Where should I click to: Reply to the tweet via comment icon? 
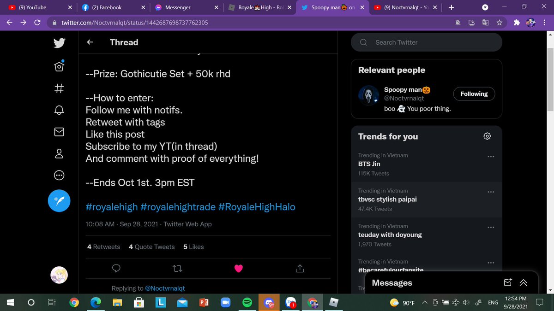click(x=117, y=268)
